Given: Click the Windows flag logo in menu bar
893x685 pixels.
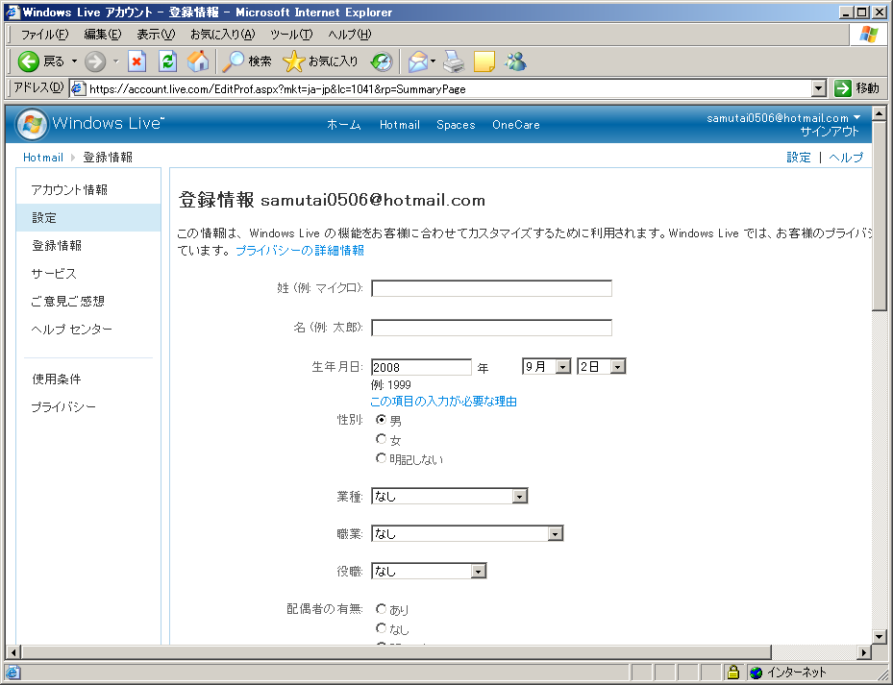Looking at the screenshot, I should pyautogui.click(x=869, y=35).
